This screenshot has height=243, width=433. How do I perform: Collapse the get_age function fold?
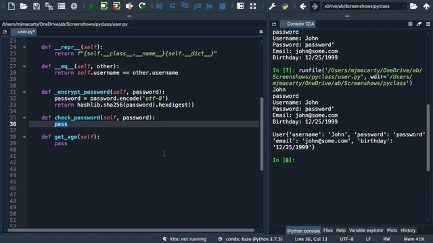click(24, 137)
